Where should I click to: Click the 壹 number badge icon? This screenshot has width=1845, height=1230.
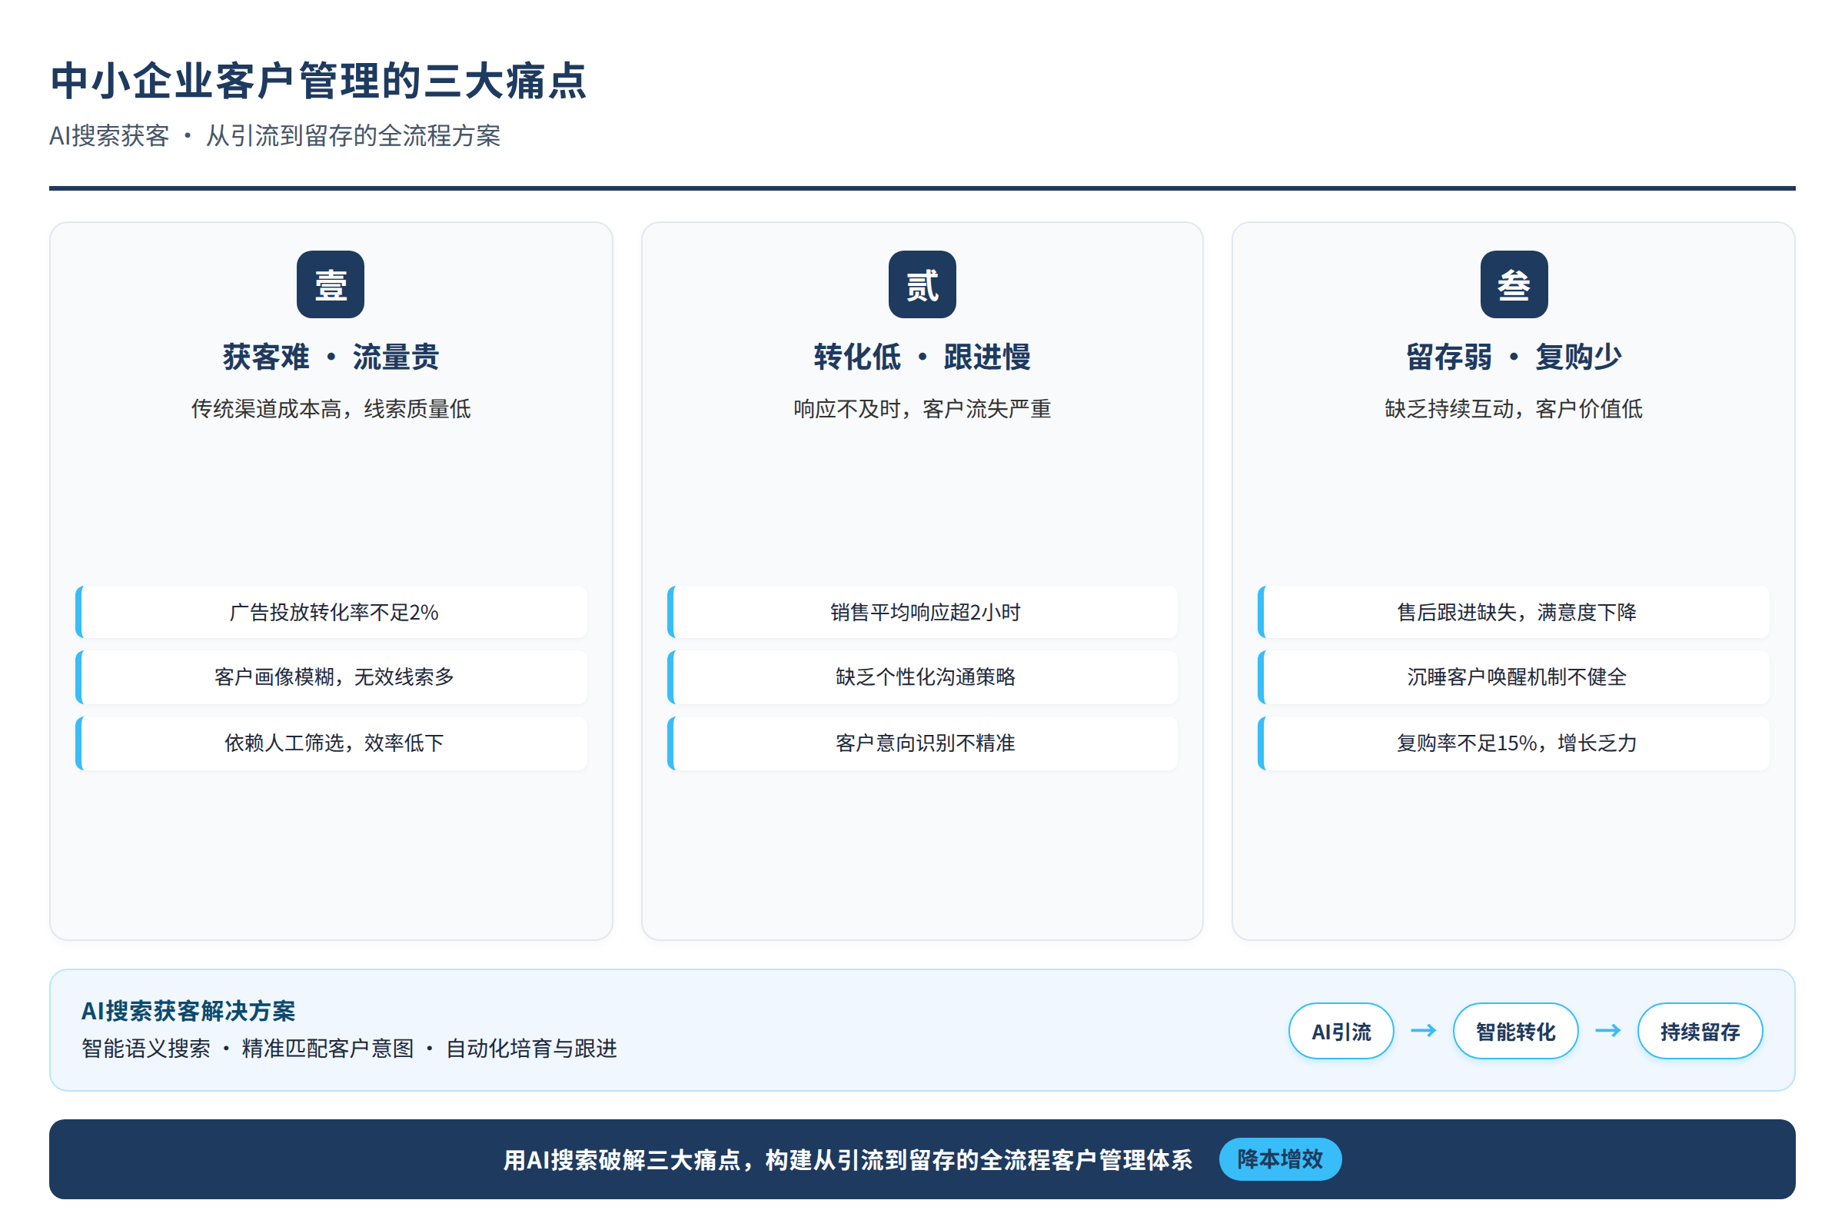tap(331, 284)
